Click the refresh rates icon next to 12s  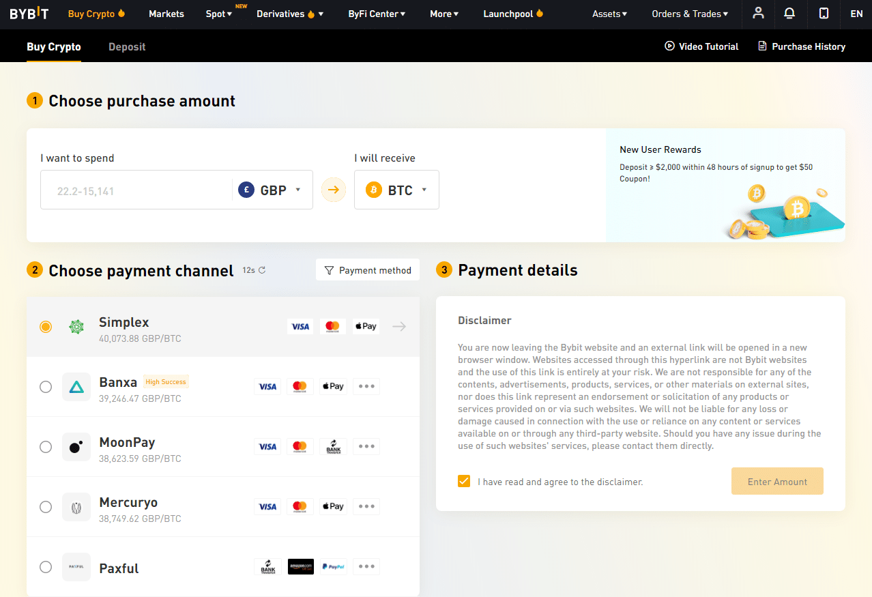(262, 270)
